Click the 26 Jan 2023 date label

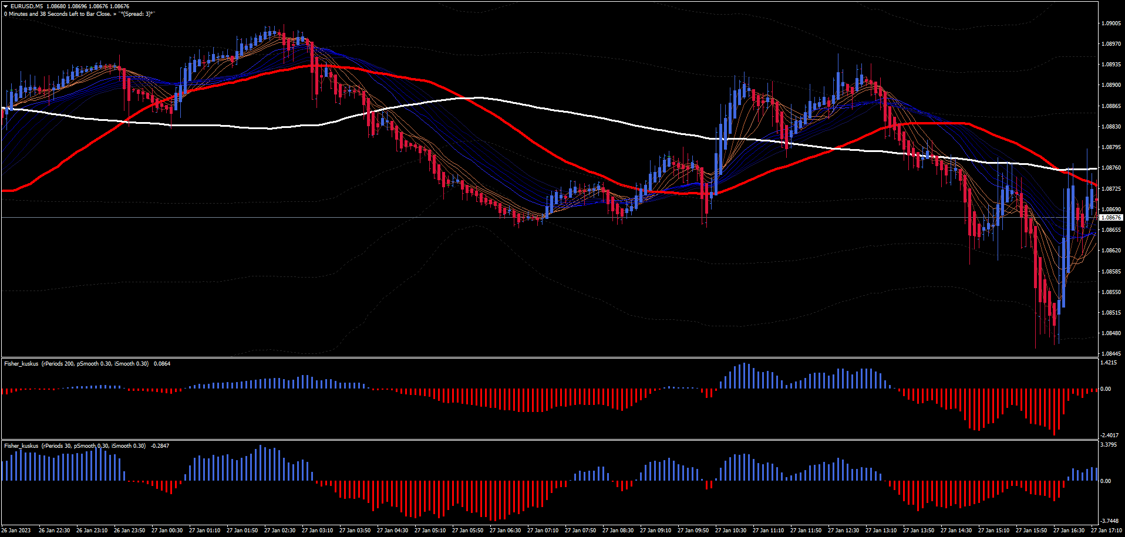[16, 531]
